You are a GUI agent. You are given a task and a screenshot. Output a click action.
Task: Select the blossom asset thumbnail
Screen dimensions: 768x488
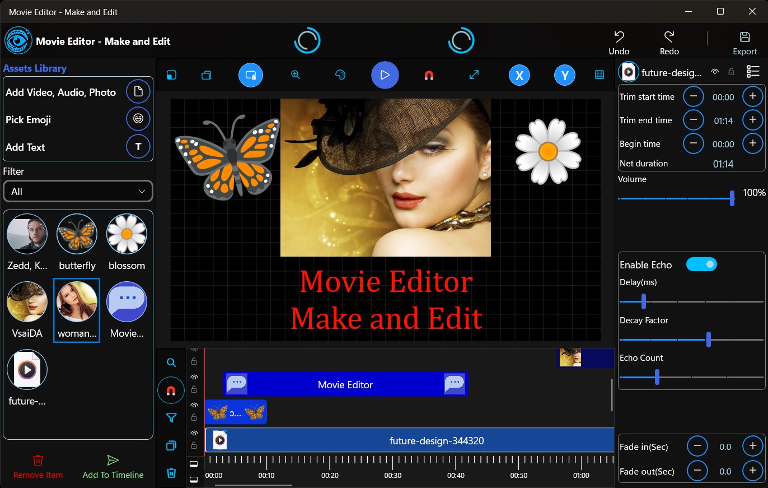point(127,234)
